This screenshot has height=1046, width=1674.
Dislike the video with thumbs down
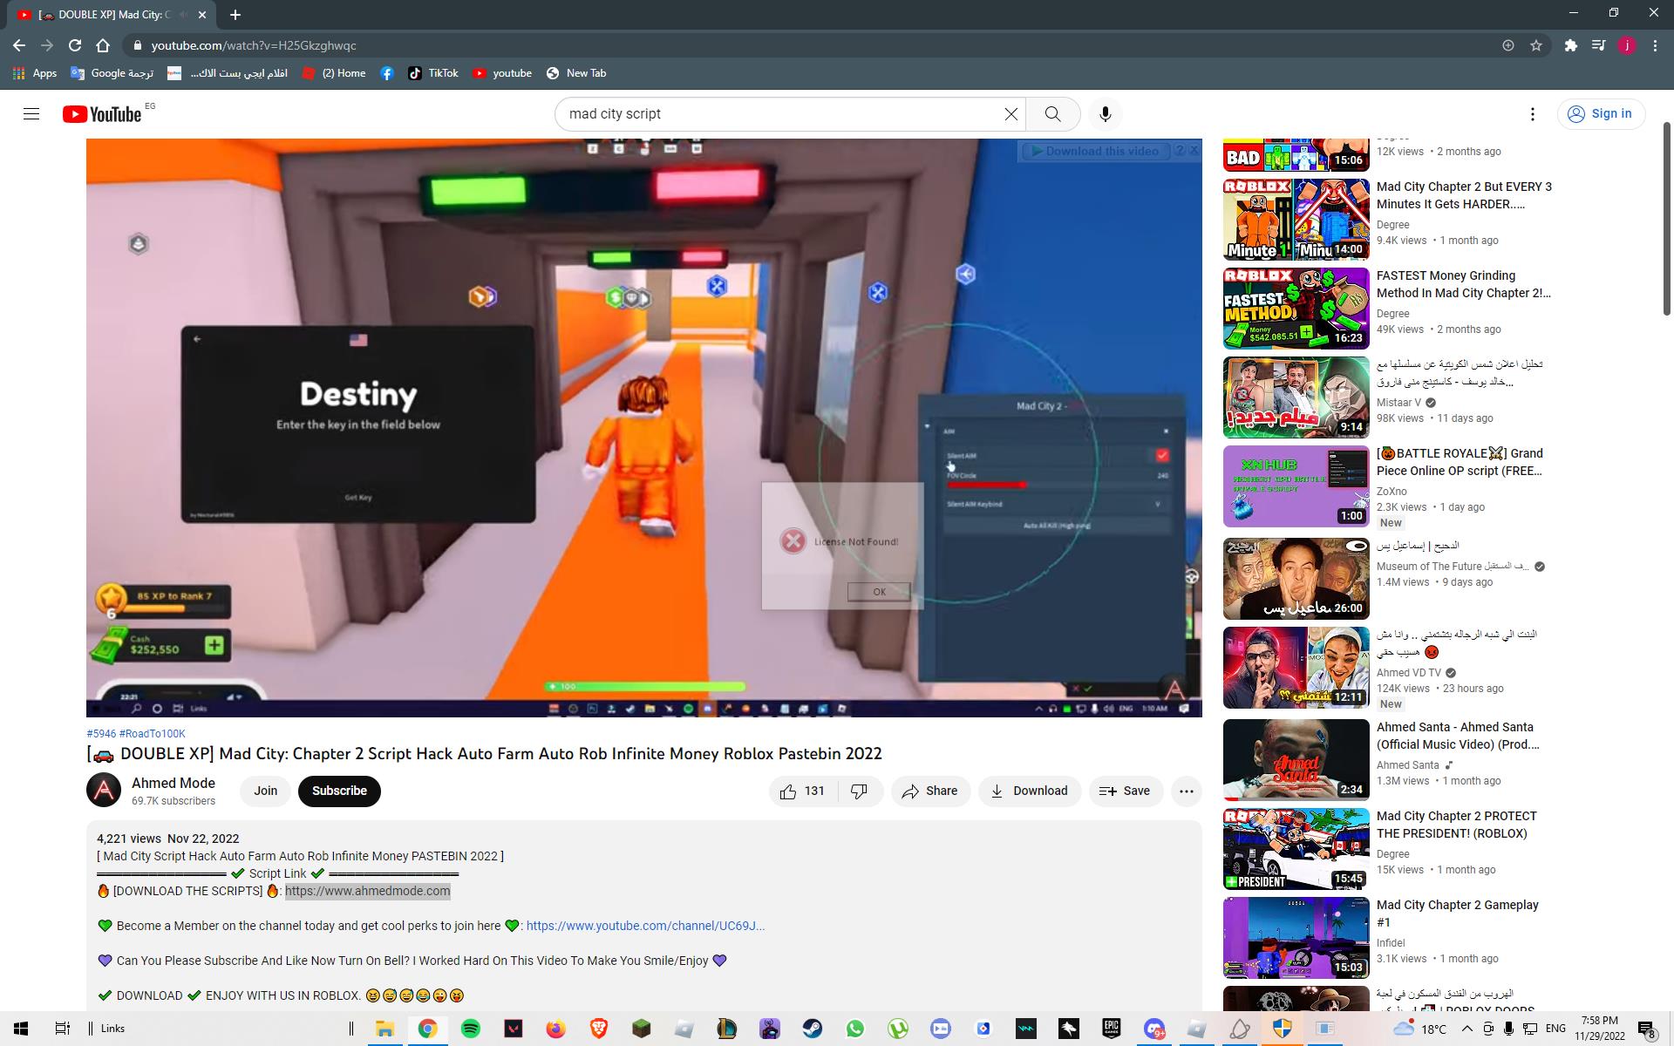(x=859, y=791)
